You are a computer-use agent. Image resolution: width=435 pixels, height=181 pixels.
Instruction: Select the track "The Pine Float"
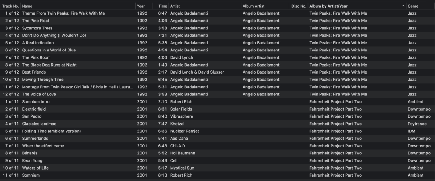[36, 21]
